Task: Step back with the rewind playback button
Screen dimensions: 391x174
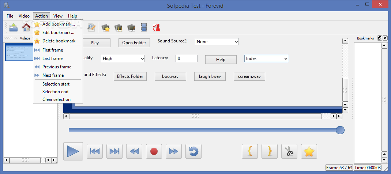Action: (134, 151)
